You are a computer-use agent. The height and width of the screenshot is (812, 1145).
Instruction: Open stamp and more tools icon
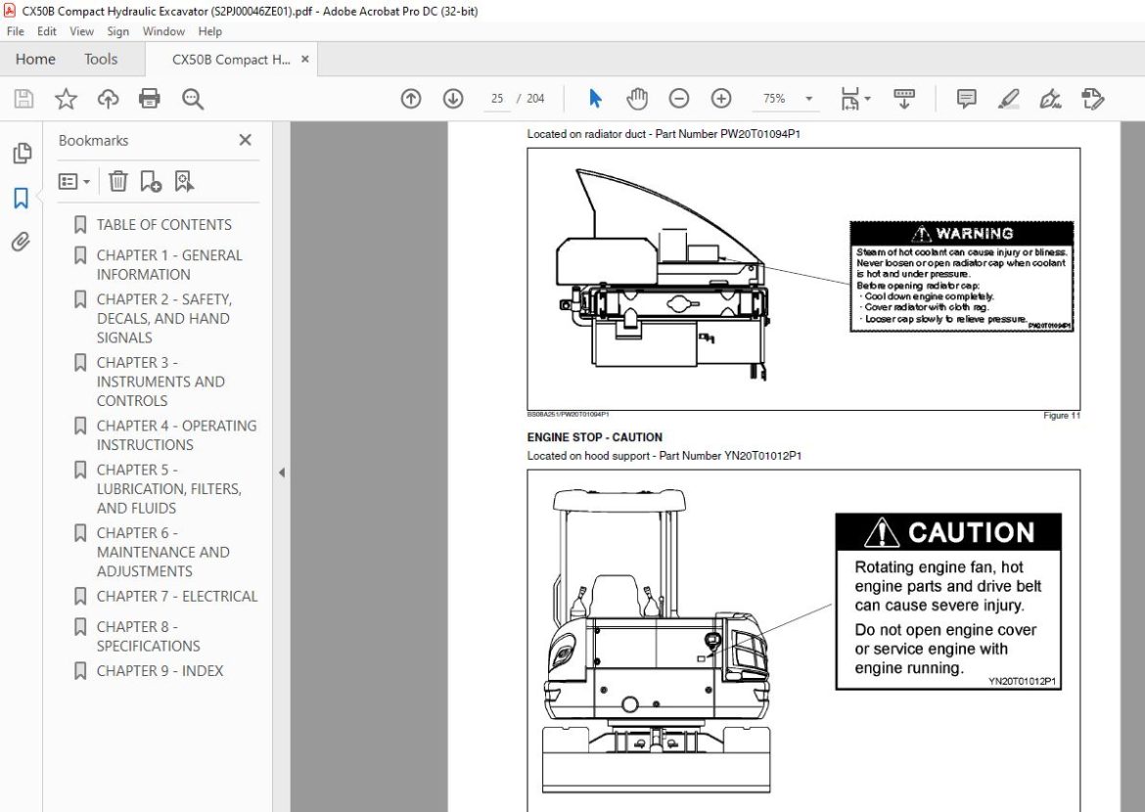[x=1092, y=99]
